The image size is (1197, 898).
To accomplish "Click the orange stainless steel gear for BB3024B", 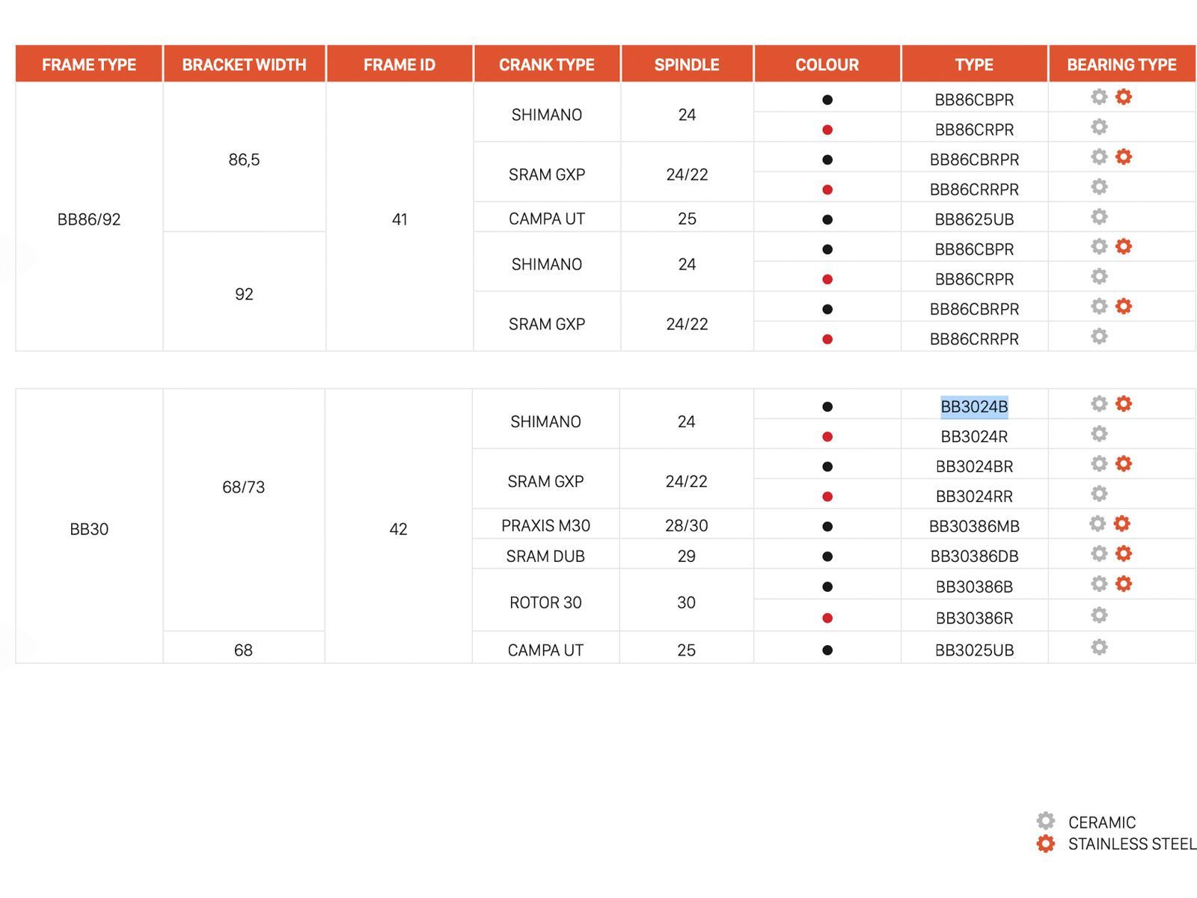I will point(1123,404).
